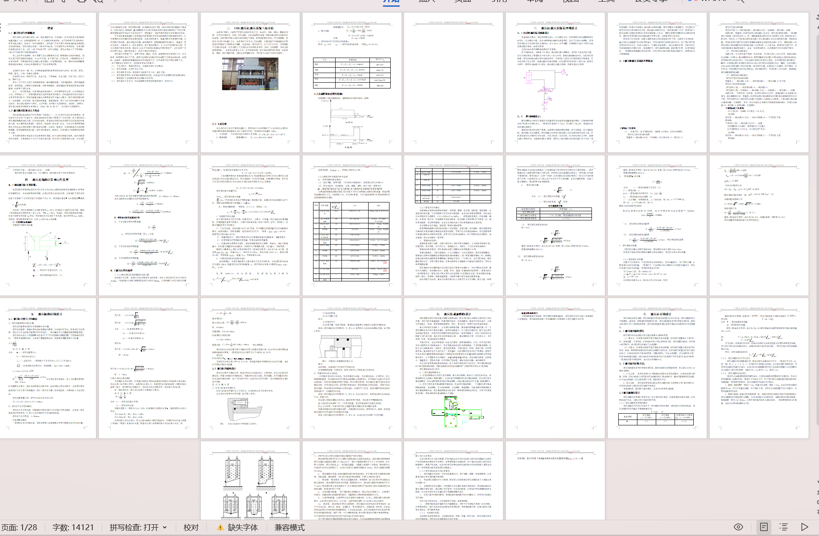
Task: Open page 12 thumbnail with component table
Action: coord(352,225)
